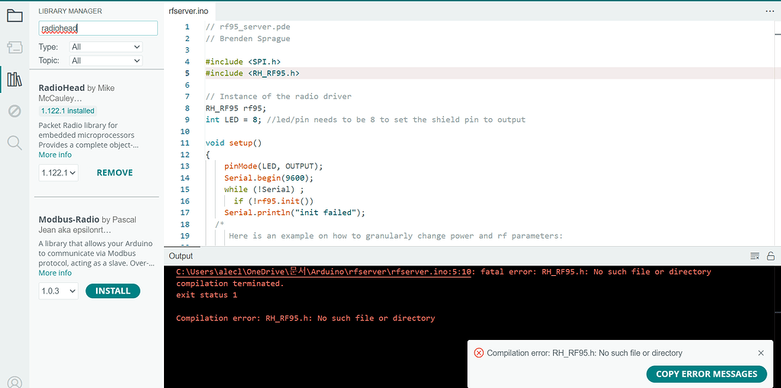Open Modbus-Radio version 1.0.3 dropdown
The image size is (781, 388).
coord(58,291)
